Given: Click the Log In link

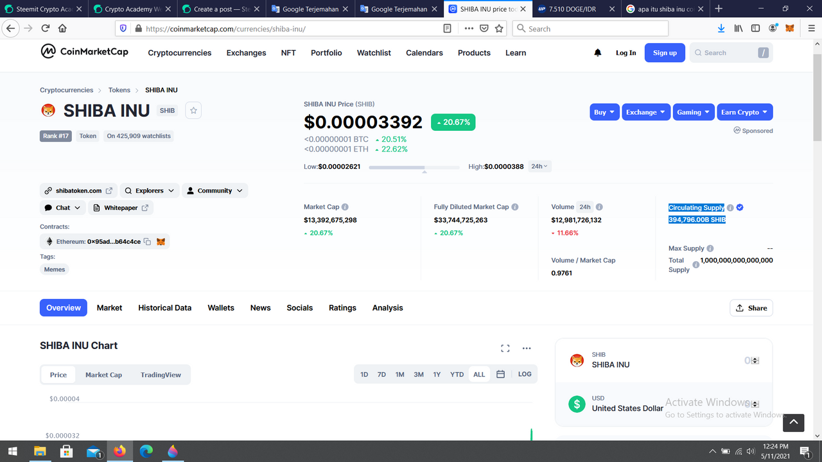Looking at the screenshot, I should pyautogui.click(x=626, y=53).
